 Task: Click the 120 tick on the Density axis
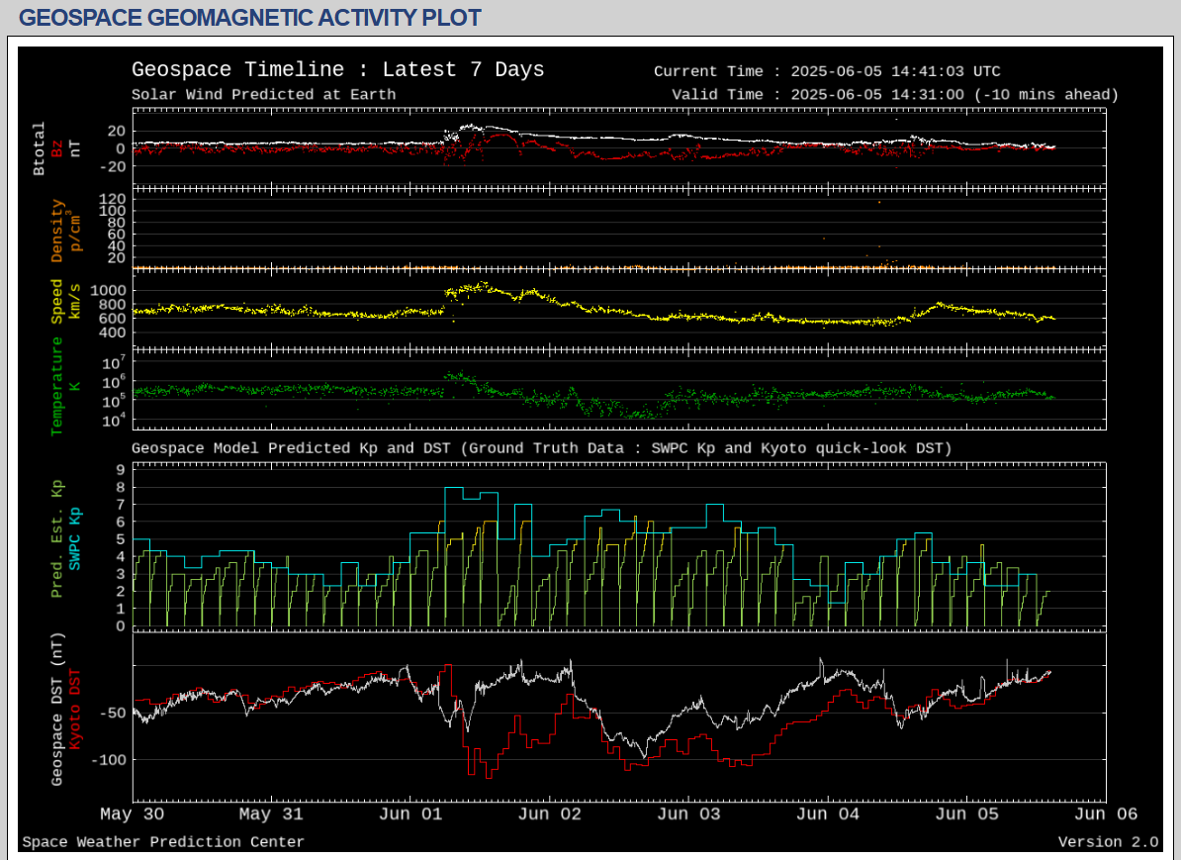[x=113, y=199]
